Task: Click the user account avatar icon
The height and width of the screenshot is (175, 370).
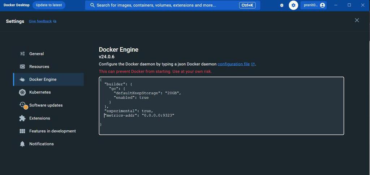Action: coord(322,5)
